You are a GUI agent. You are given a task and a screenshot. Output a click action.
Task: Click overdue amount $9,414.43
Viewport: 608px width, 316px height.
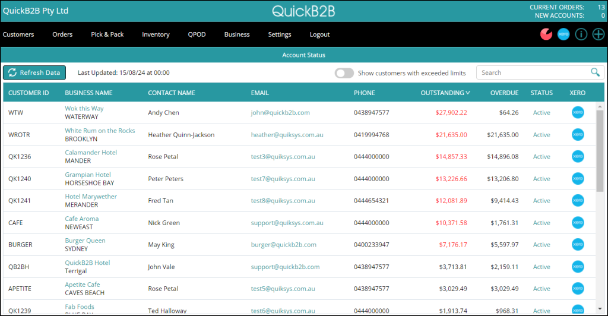click(505, 200)
